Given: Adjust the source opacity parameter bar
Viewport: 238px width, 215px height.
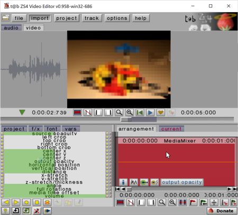Looking at the screenshot, I should click(54, 134).
